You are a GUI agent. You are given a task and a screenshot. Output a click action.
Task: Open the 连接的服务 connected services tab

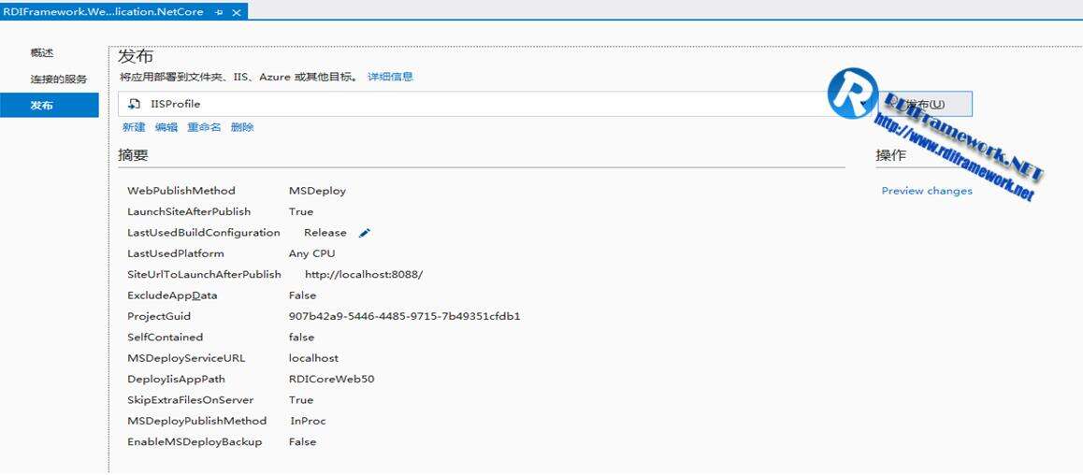coord(59,79)
